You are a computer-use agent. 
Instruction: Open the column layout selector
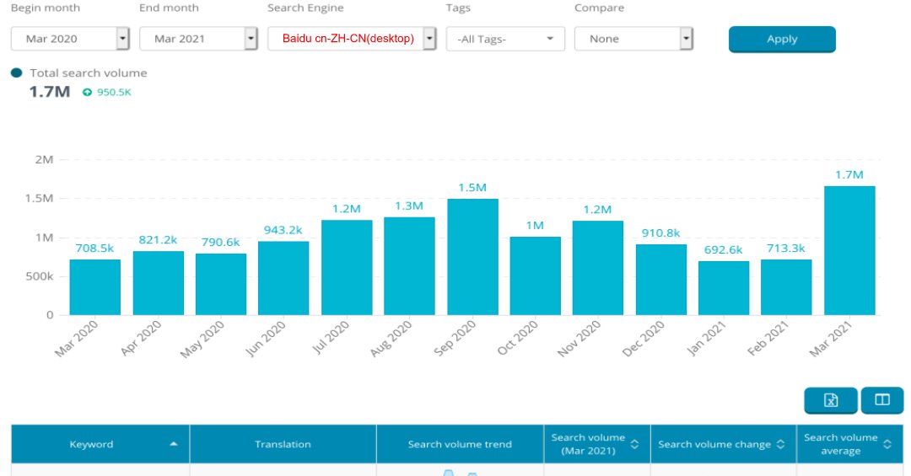(882, 400)
